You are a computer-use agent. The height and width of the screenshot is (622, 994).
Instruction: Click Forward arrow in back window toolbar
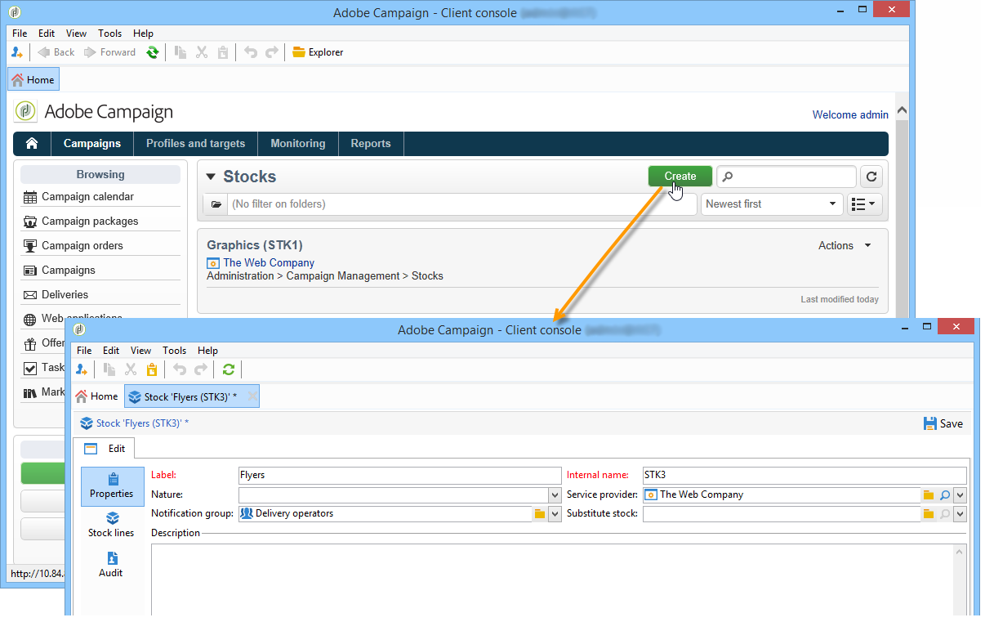click(91, 52)
